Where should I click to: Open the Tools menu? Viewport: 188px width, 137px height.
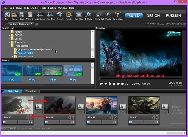[43, 8]
